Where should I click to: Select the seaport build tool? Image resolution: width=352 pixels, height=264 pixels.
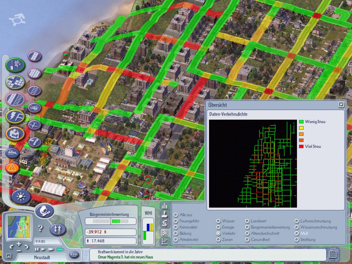tap(35, 142)
